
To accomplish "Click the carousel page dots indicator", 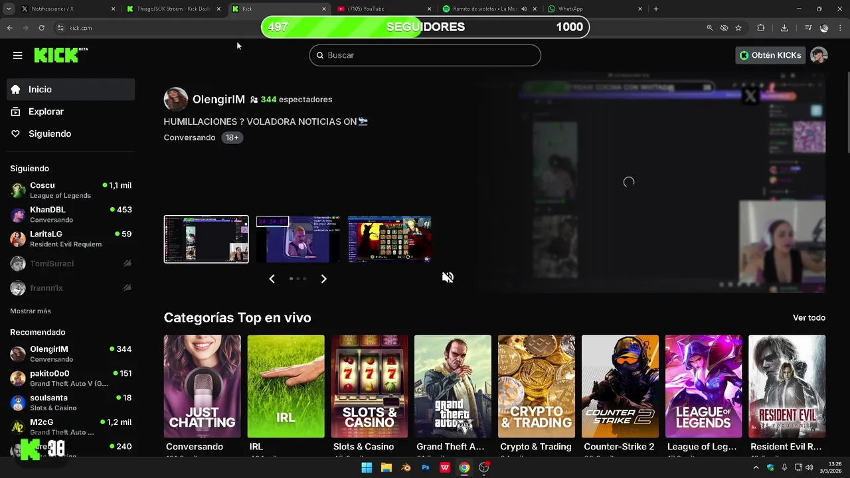I will (x=297, y=279).
